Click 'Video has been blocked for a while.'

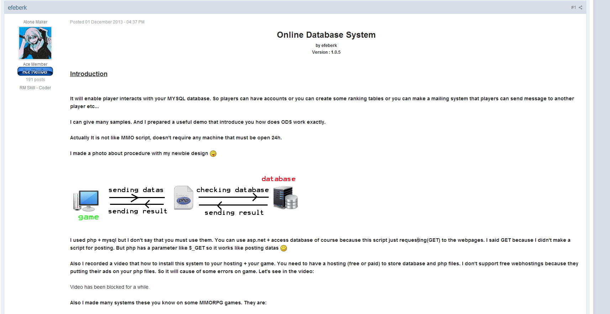tap(110, 287)
